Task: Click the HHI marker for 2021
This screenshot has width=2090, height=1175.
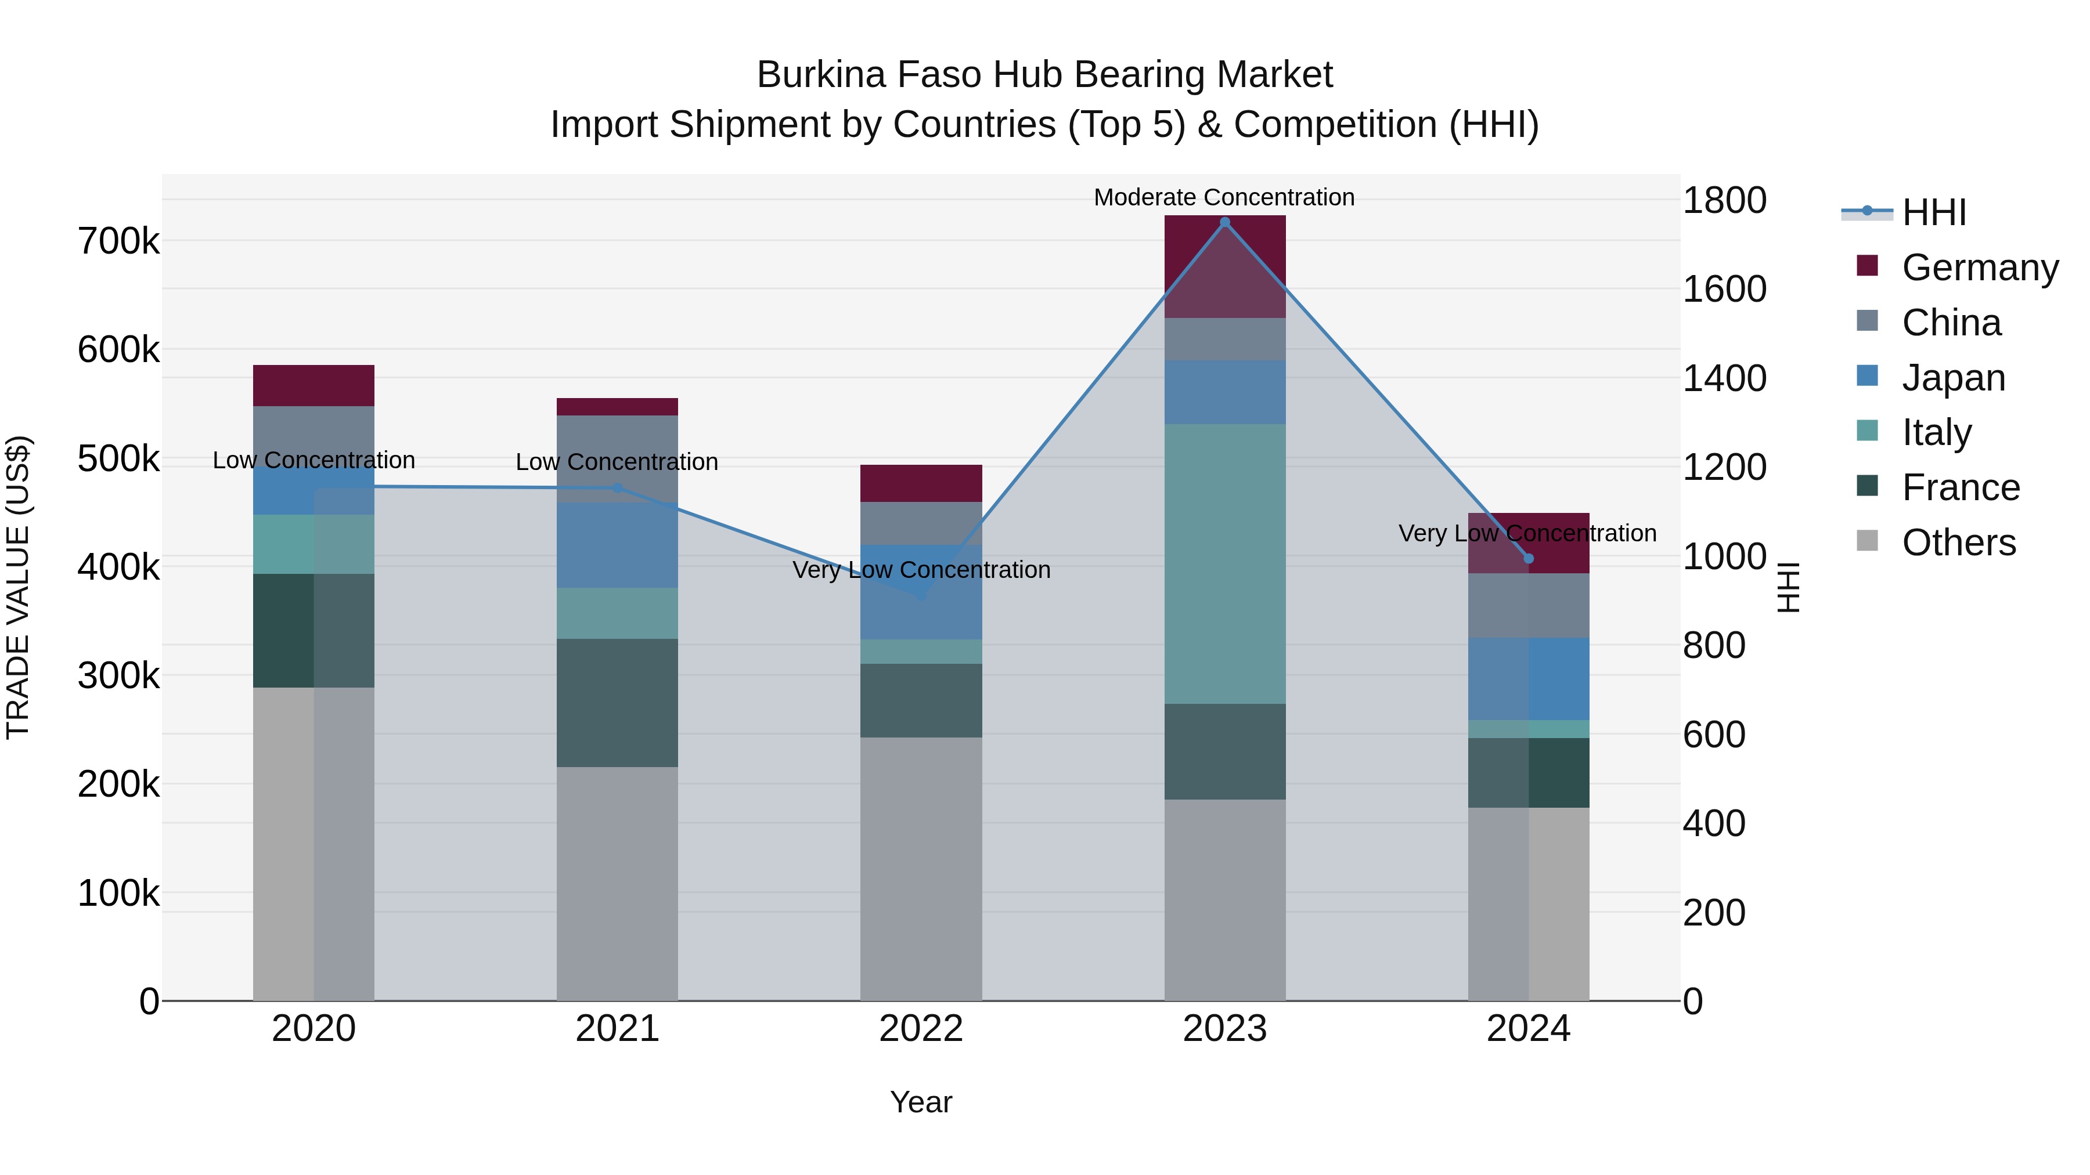Action: 618,488
